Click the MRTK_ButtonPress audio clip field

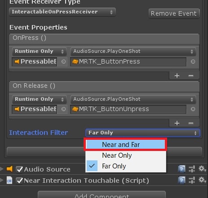tap(128, 62)
